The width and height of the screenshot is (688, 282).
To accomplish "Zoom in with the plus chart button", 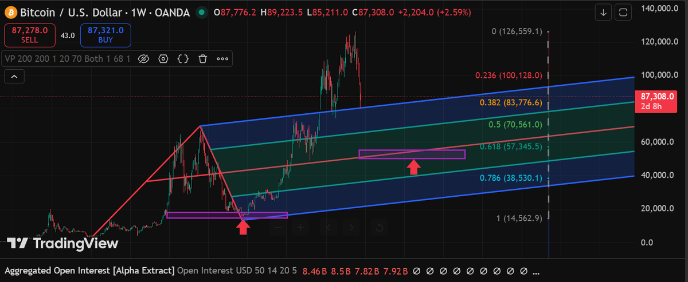I will [x=300, y=228].
